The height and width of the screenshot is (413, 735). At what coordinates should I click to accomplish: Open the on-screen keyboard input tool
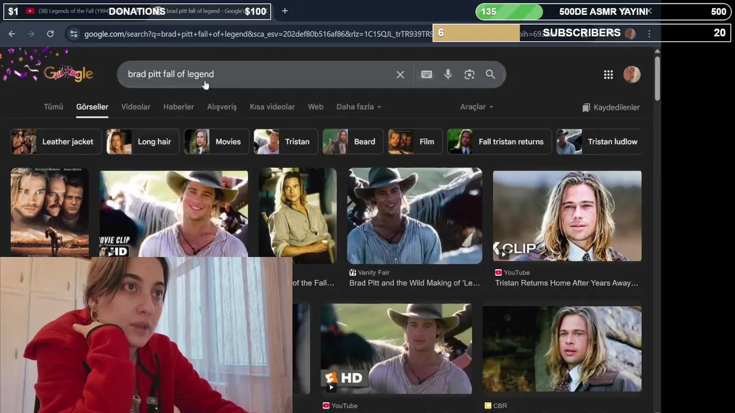click(x=426, y=75)
